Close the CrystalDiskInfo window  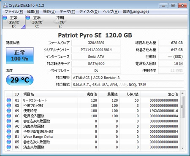tap(182, 5)
